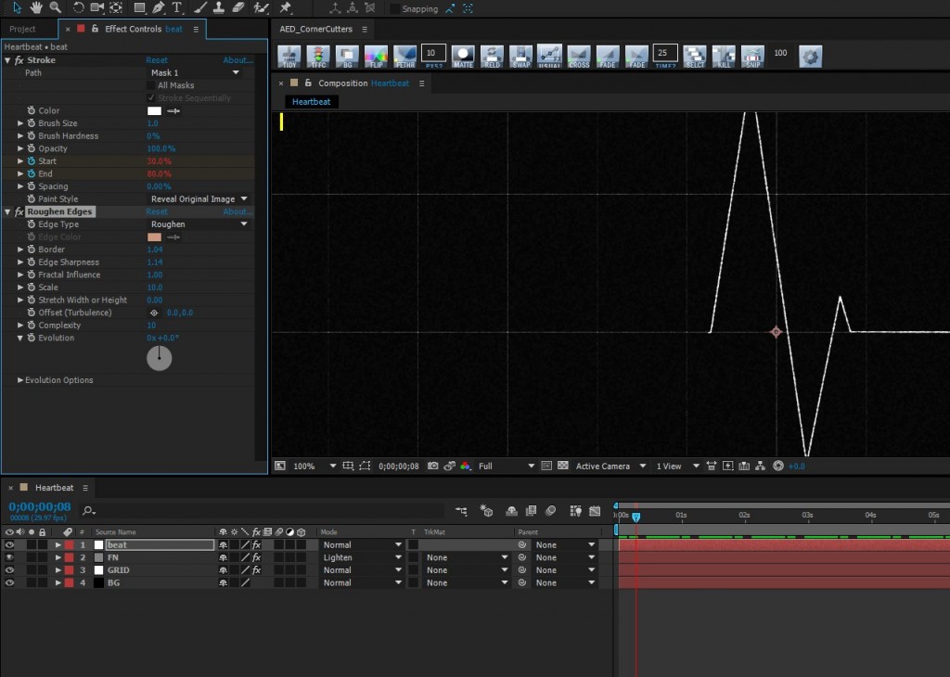Click the MATTE icon in CornerCutters
This screenshot has width=950, height=677.
[x=462, y=57]
